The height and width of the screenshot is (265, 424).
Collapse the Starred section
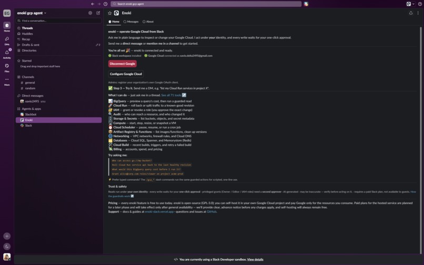point(26,61)
